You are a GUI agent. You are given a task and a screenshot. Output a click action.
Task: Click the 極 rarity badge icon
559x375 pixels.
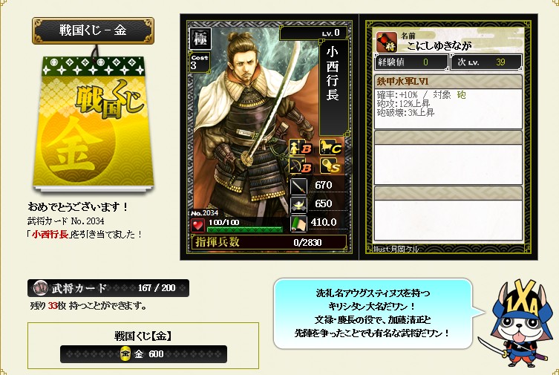click(x=200, y=38)
